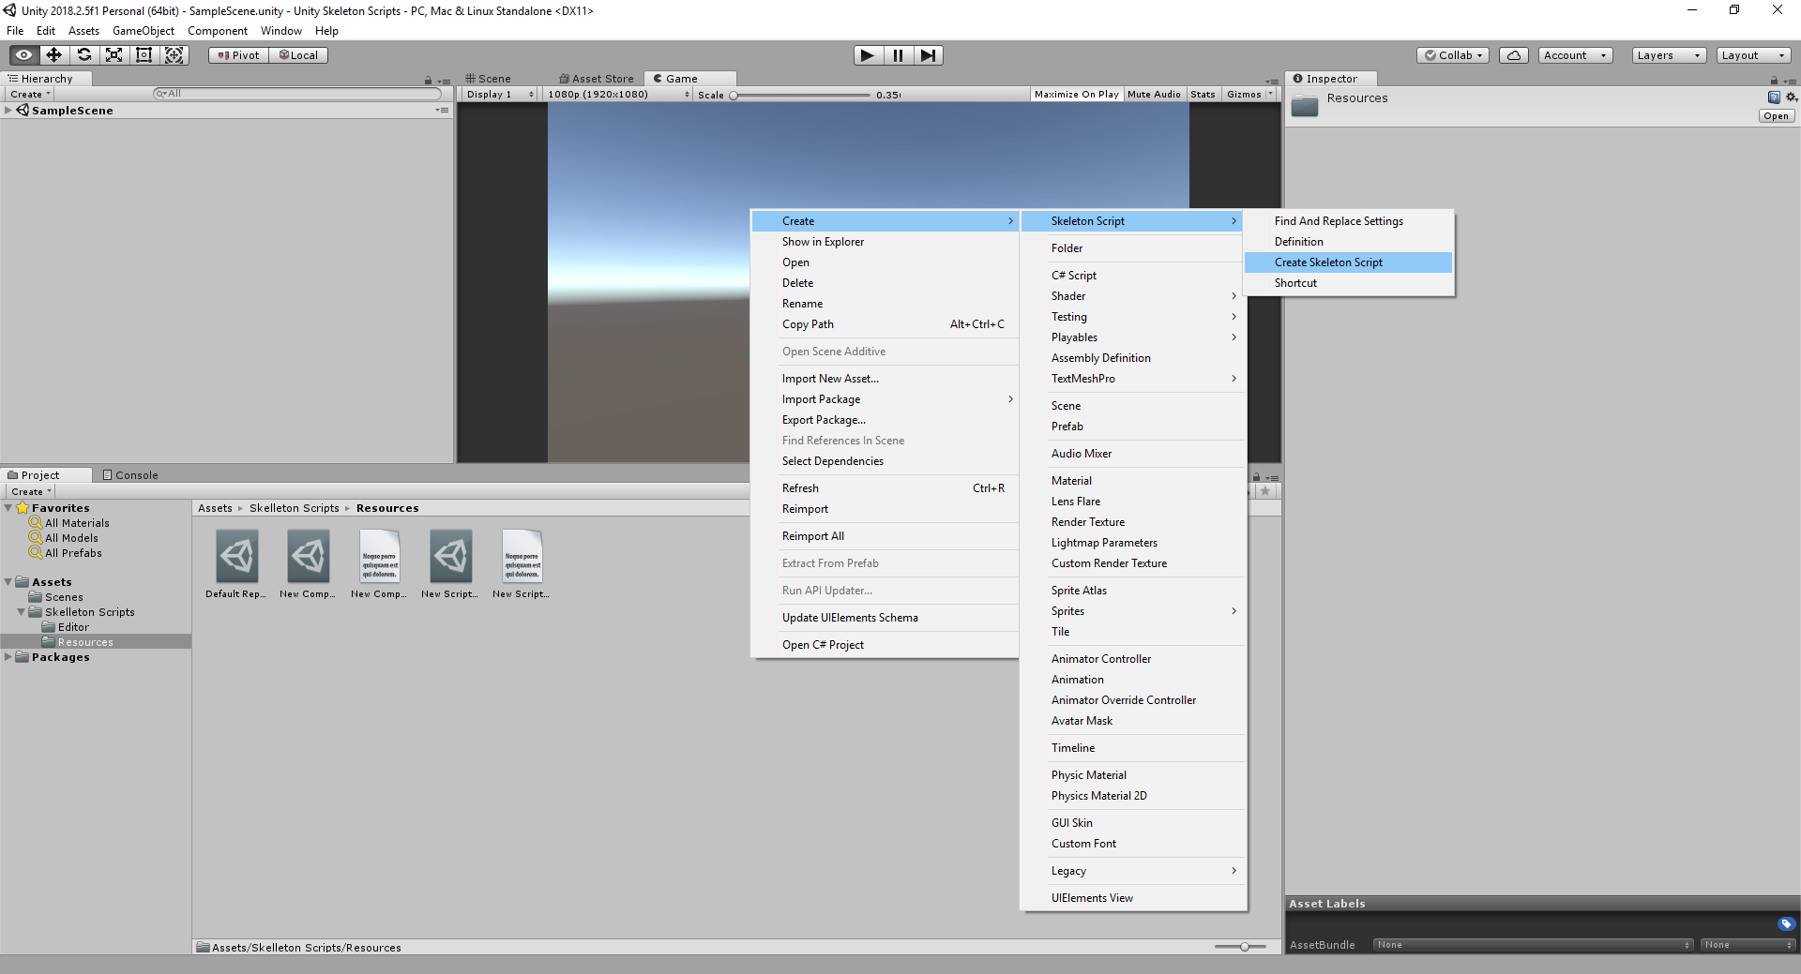Select the Rect transform tool
Screen dimensions: 1801x974
(x=144, y=55)
